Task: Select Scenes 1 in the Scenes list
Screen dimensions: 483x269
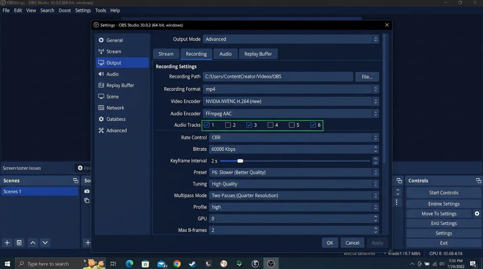Action: pos(39,192)
